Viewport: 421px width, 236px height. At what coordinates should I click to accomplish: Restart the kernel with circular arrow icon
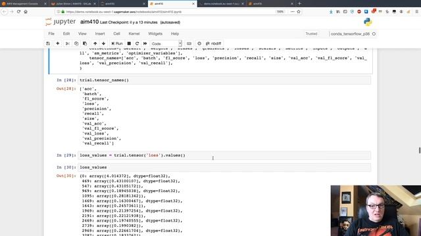(137, 44)
